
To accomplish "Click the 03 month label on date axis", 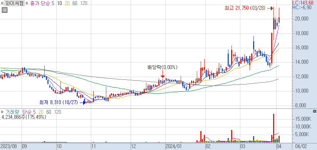I will pyautogui.click(x=242, y=146).
